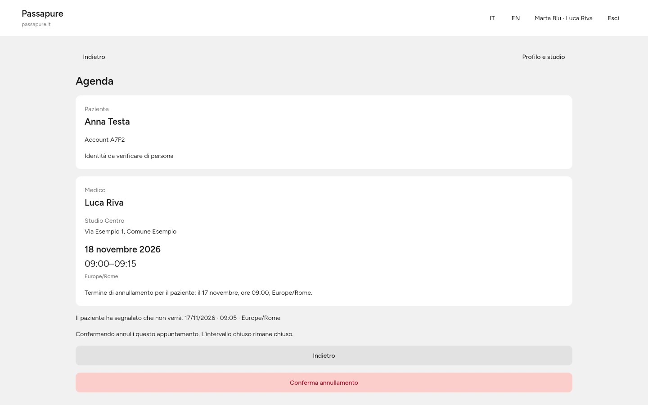Click 'Il paziente ha segnalato che non verrà' notice

[178, 318]
